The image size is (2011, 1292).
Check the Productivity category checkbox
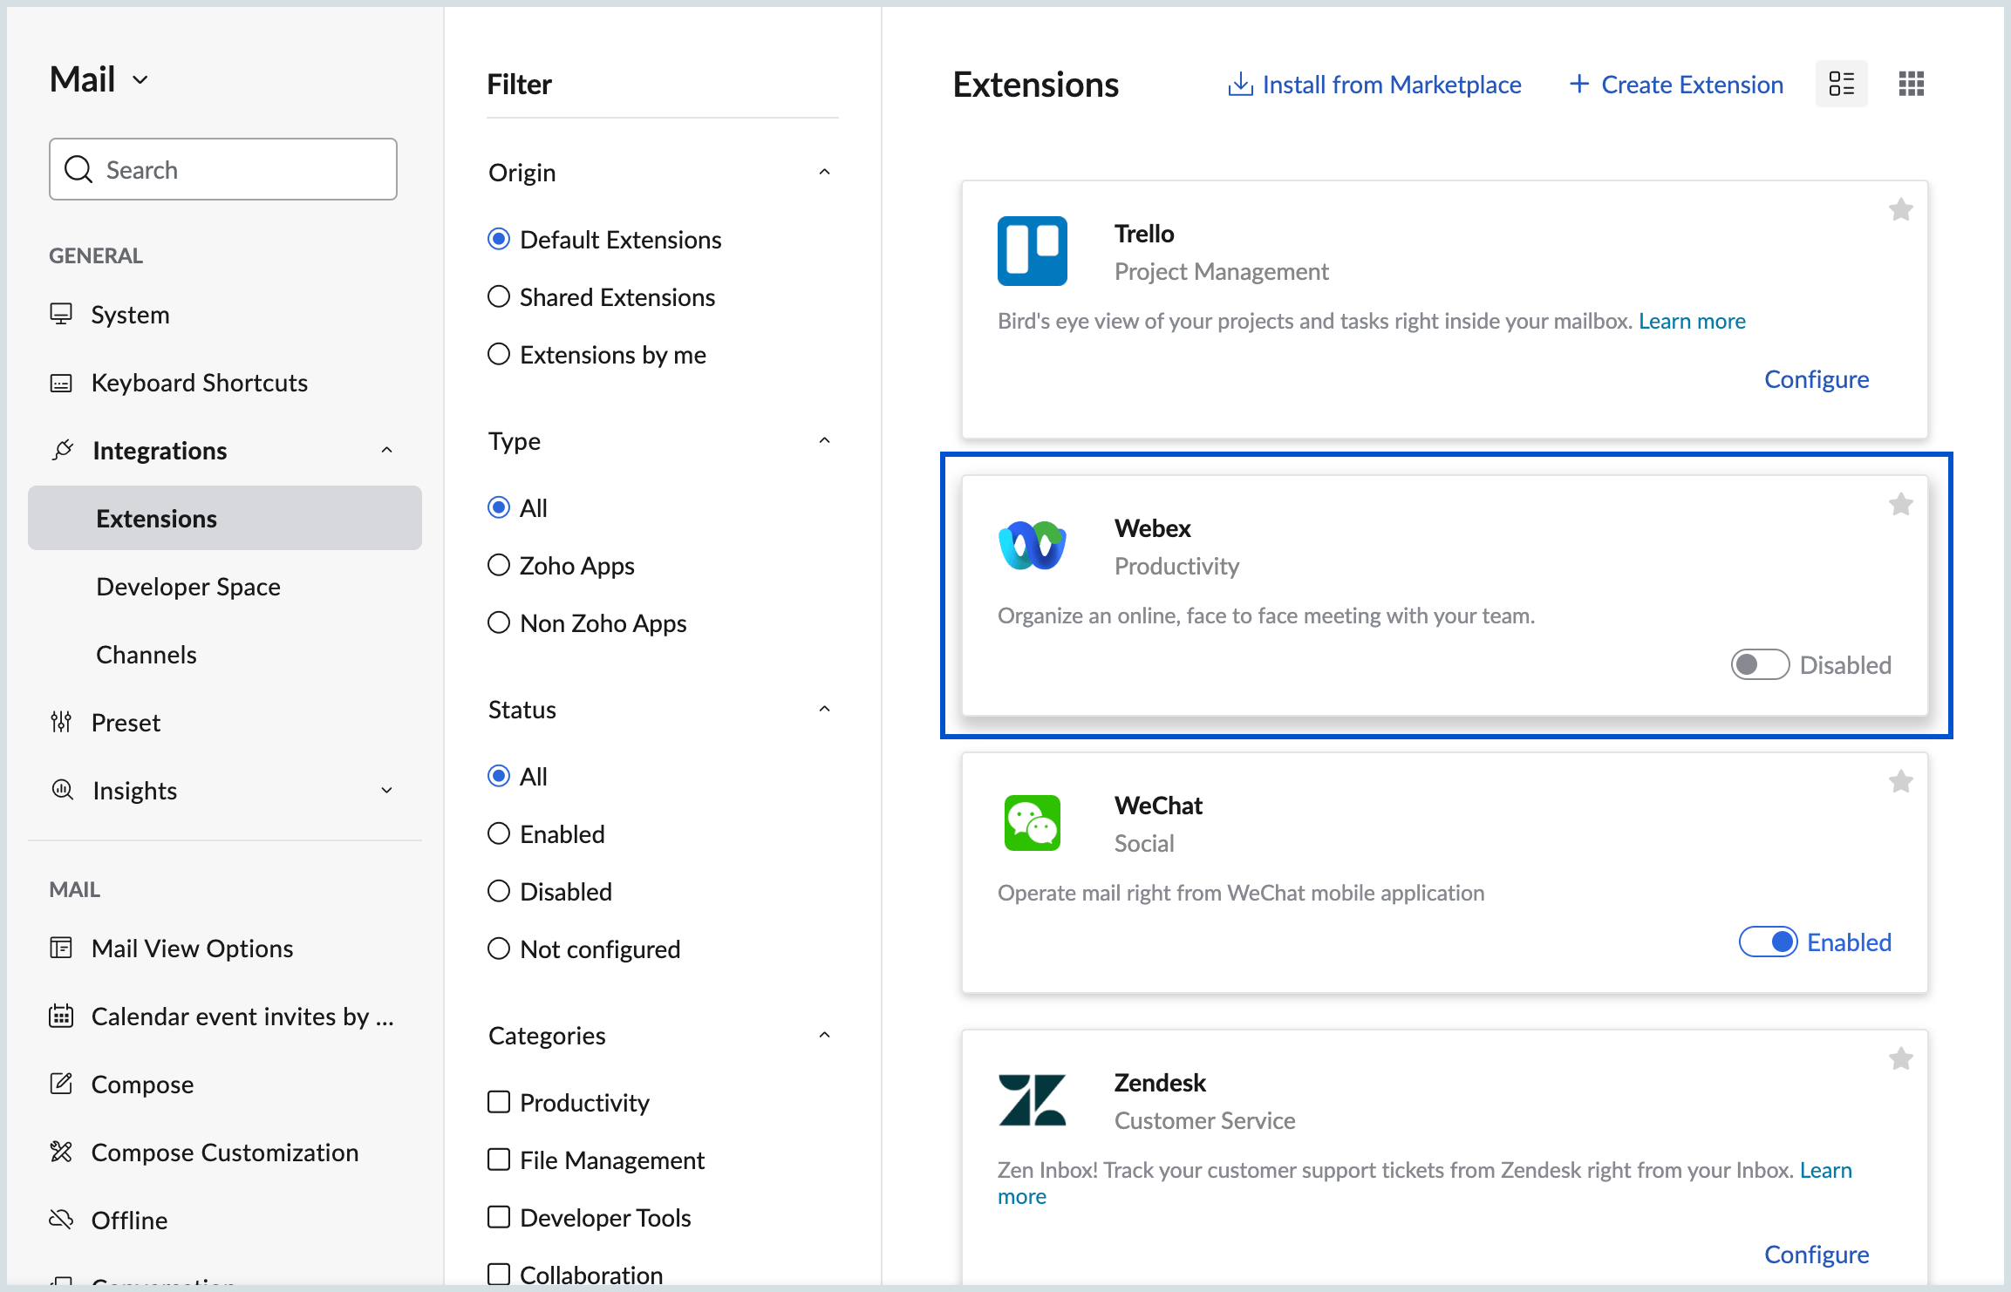tap(499, 1103)
